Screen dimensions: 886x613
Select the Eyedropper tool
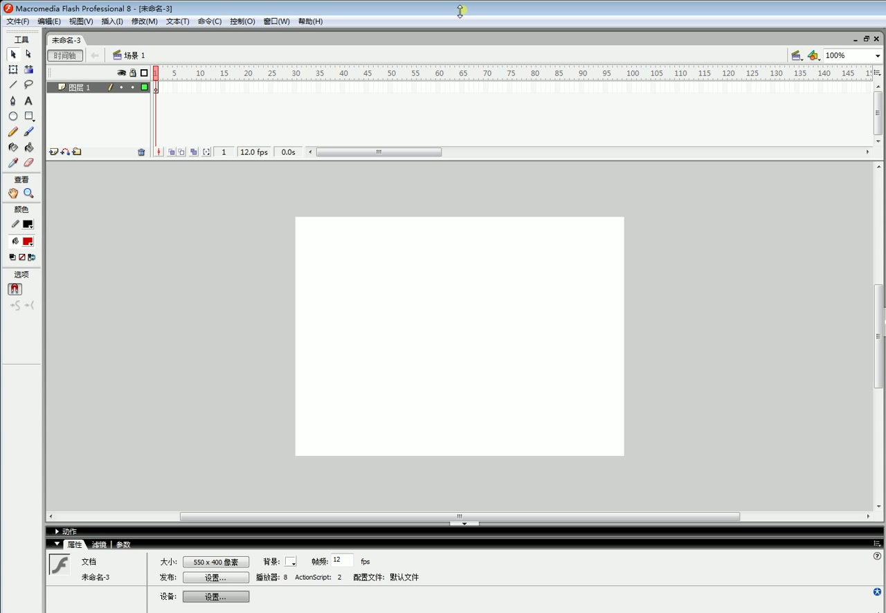click(12, 163)
